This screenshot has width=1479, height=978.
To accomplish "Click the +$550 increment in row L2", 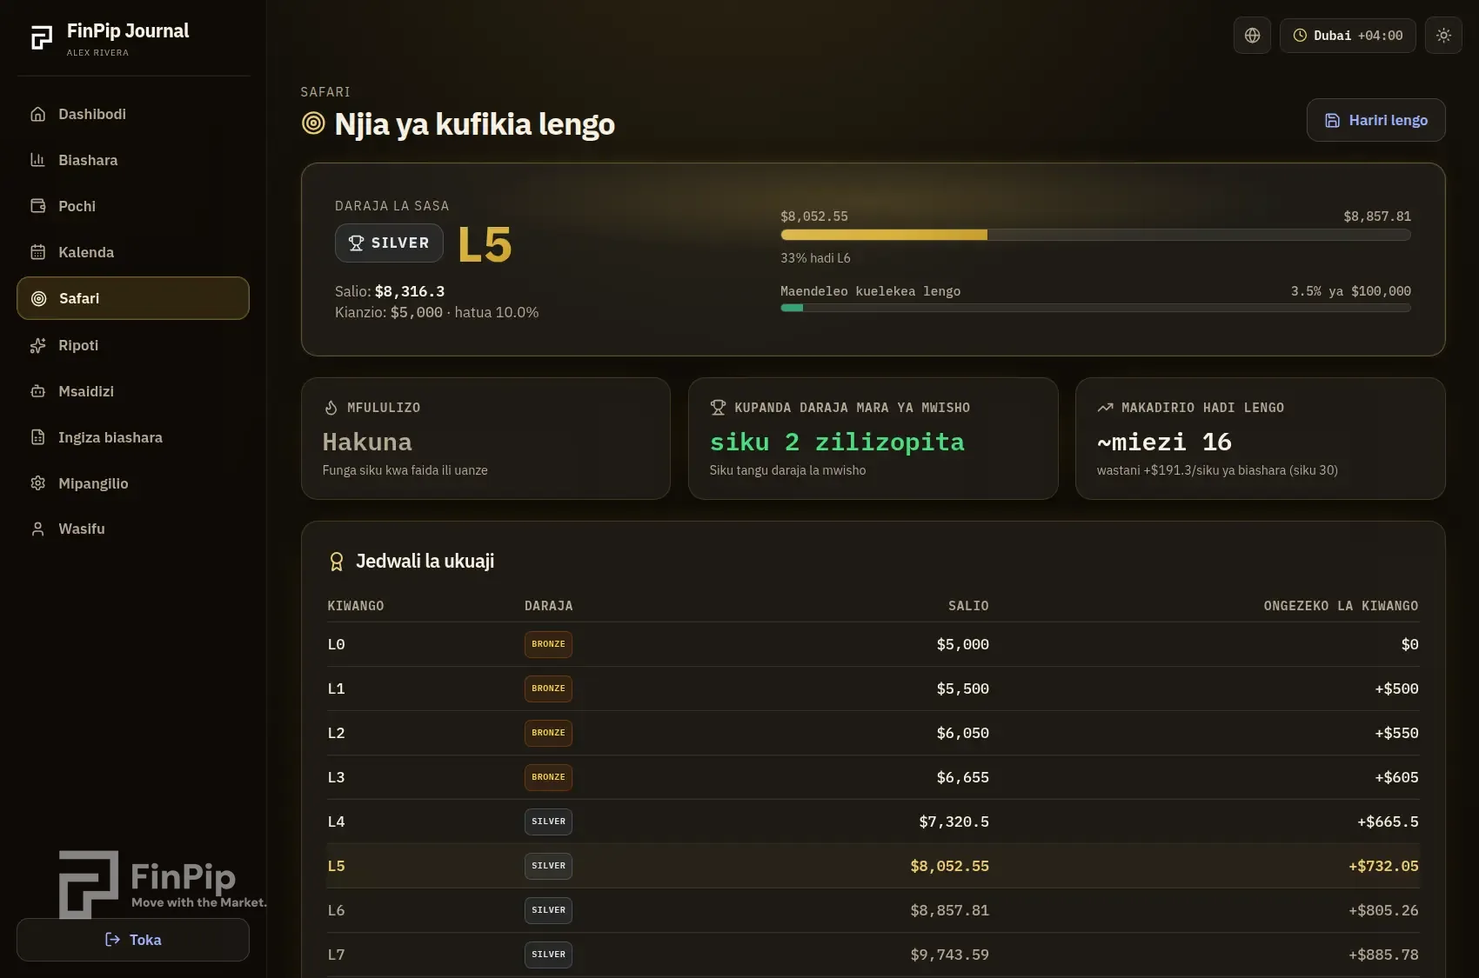I will (x=1396, y=733).
